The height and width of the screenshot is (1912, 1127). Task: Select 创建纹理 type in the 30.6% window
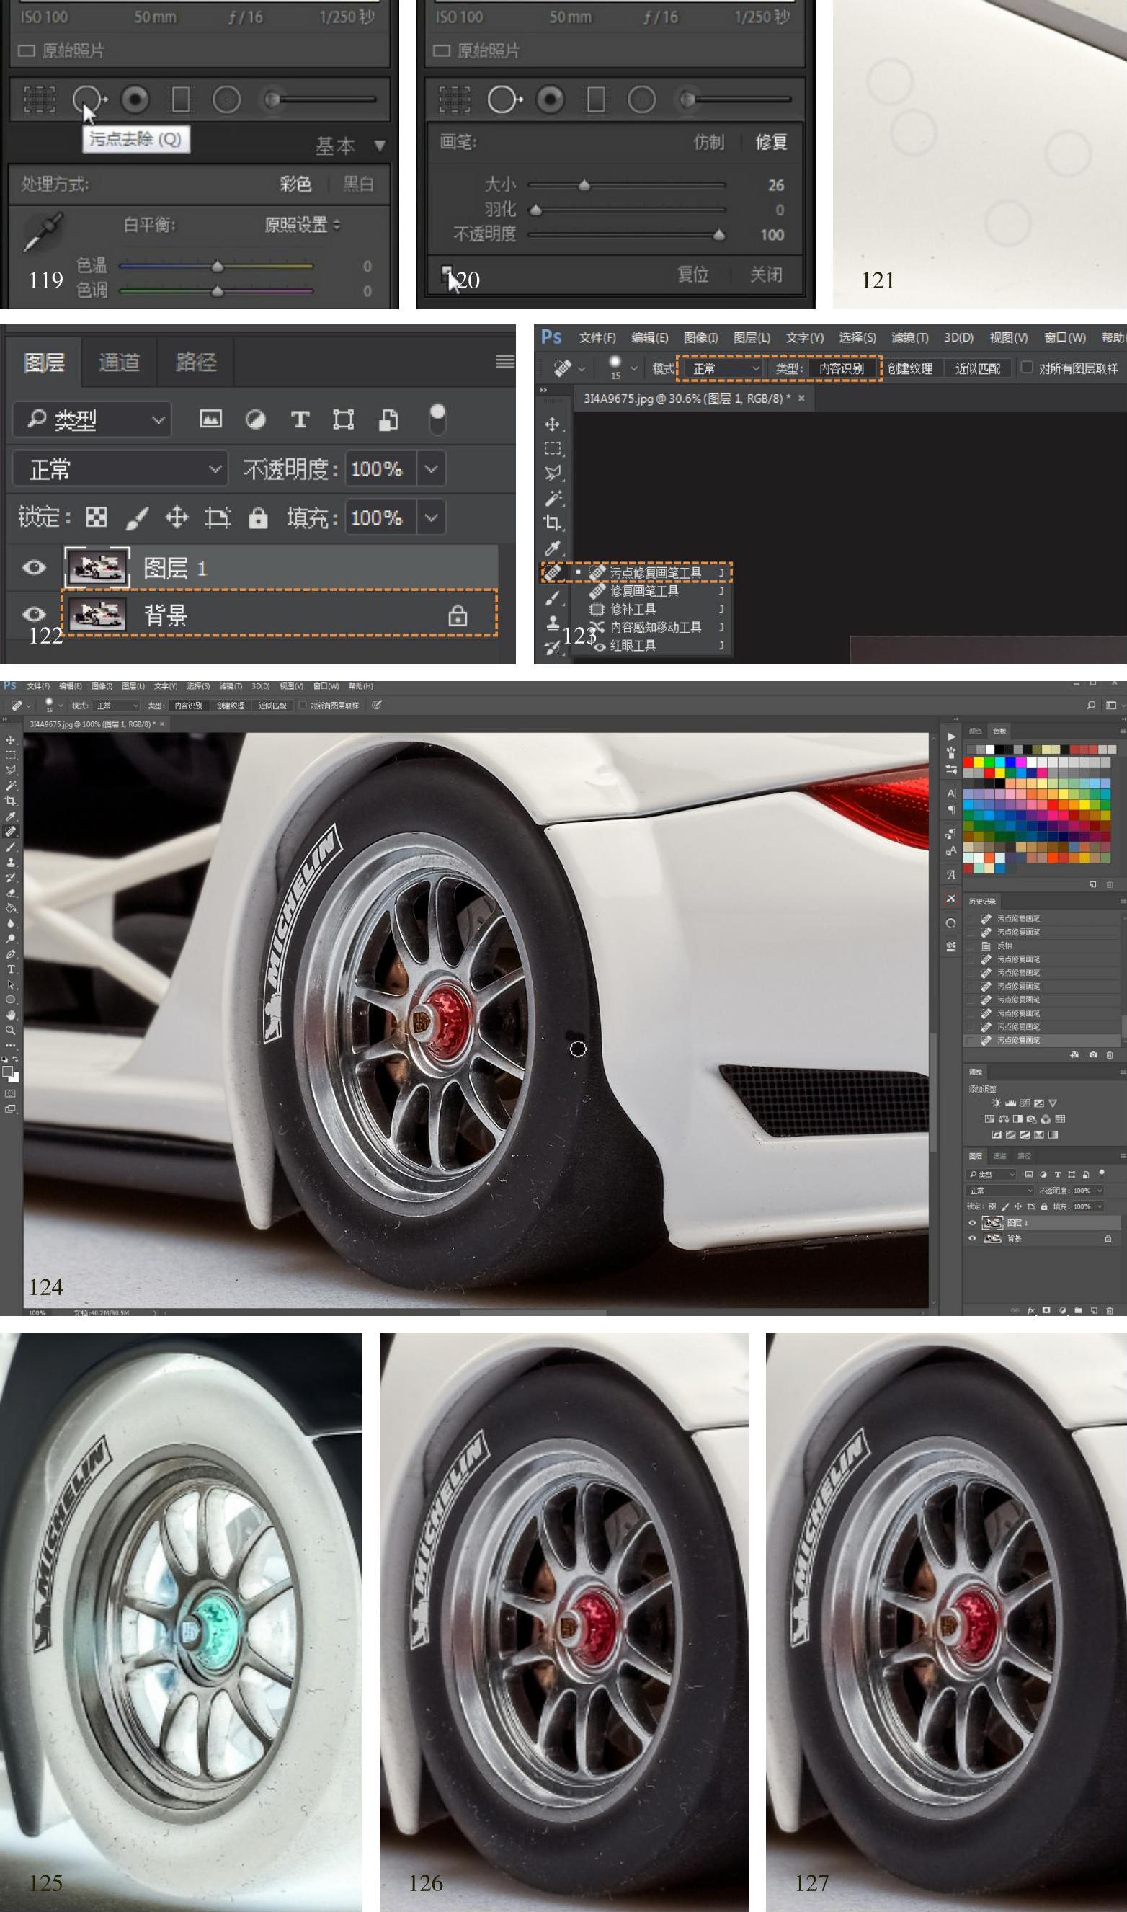coord(910,368)
